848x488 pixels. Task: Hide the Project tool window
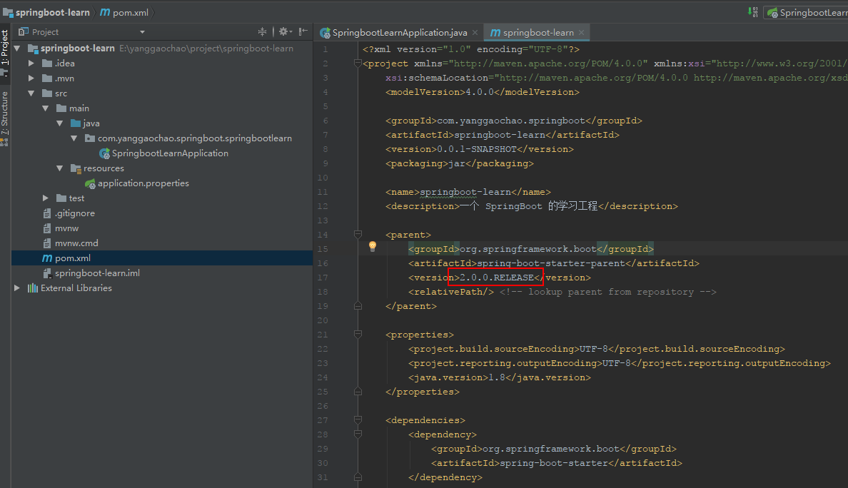click(303, 32)
